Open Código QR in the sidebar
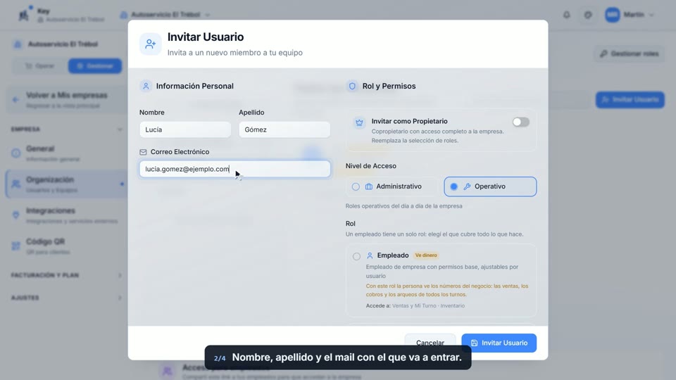 tap(66, 246)
